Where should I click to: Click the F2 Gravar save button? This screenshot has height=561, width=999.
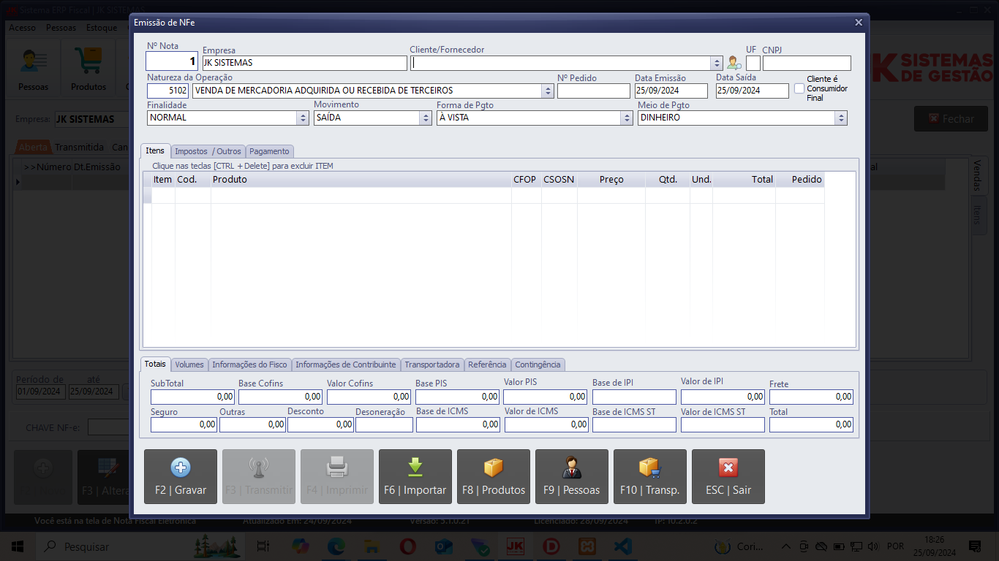click(x=181, y=476)
